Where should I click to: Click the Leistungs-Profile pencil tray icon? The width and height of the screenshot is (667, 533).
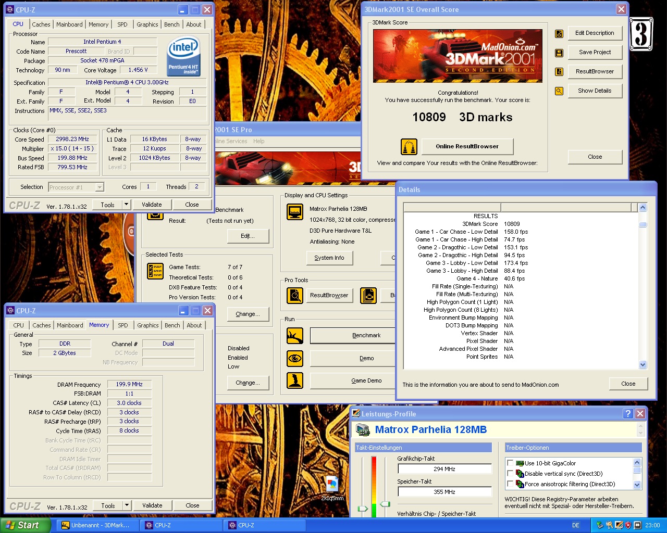(619, 525)
